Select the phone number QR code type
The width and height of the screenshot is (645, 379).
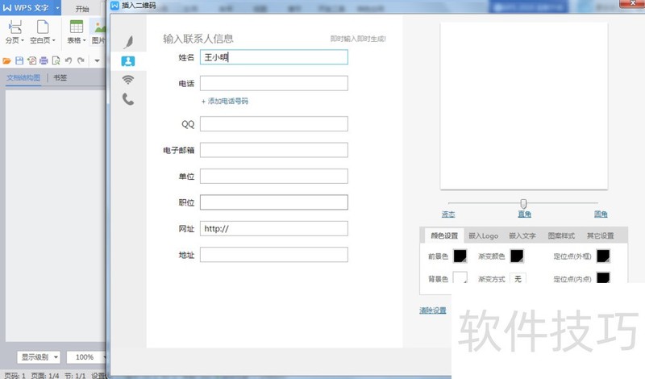click(128, 99)
